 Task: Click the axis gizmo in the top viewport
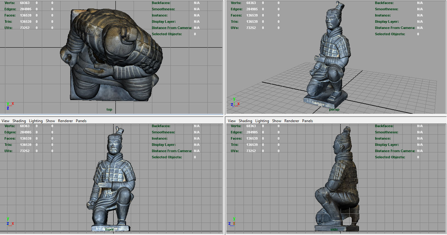click(x=10, y=106)
